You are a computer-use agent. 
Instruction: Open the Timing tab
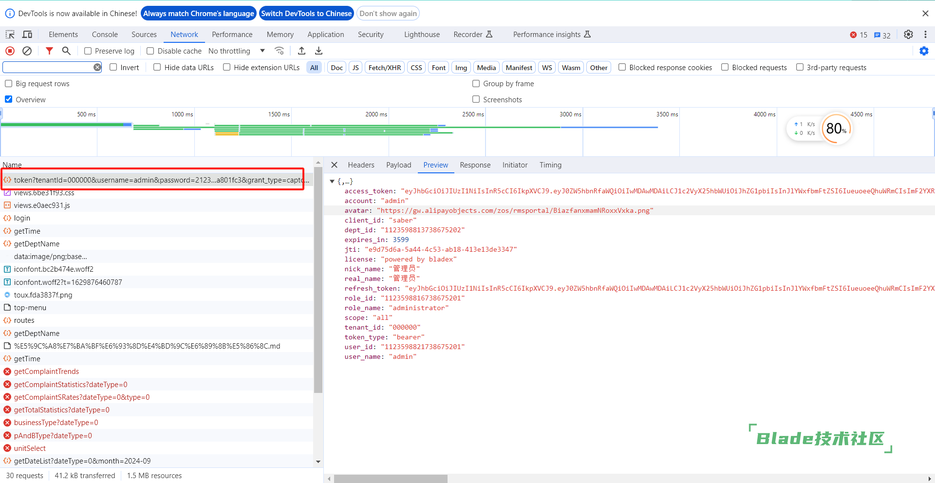point(550,165)
